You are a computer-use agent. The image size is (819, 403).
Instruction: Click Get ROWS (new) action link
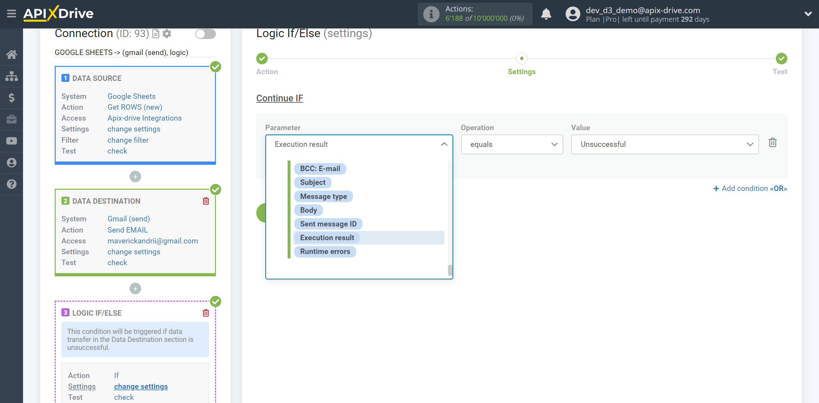[x=135, y=107]
